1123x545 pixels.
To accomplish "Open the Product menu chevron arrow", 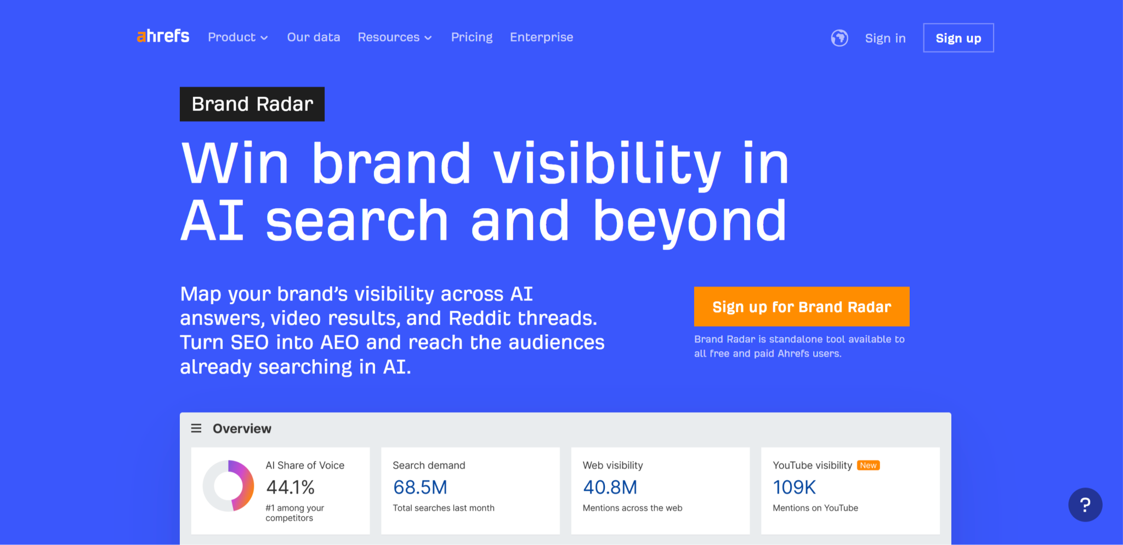I will coord(265,38).
